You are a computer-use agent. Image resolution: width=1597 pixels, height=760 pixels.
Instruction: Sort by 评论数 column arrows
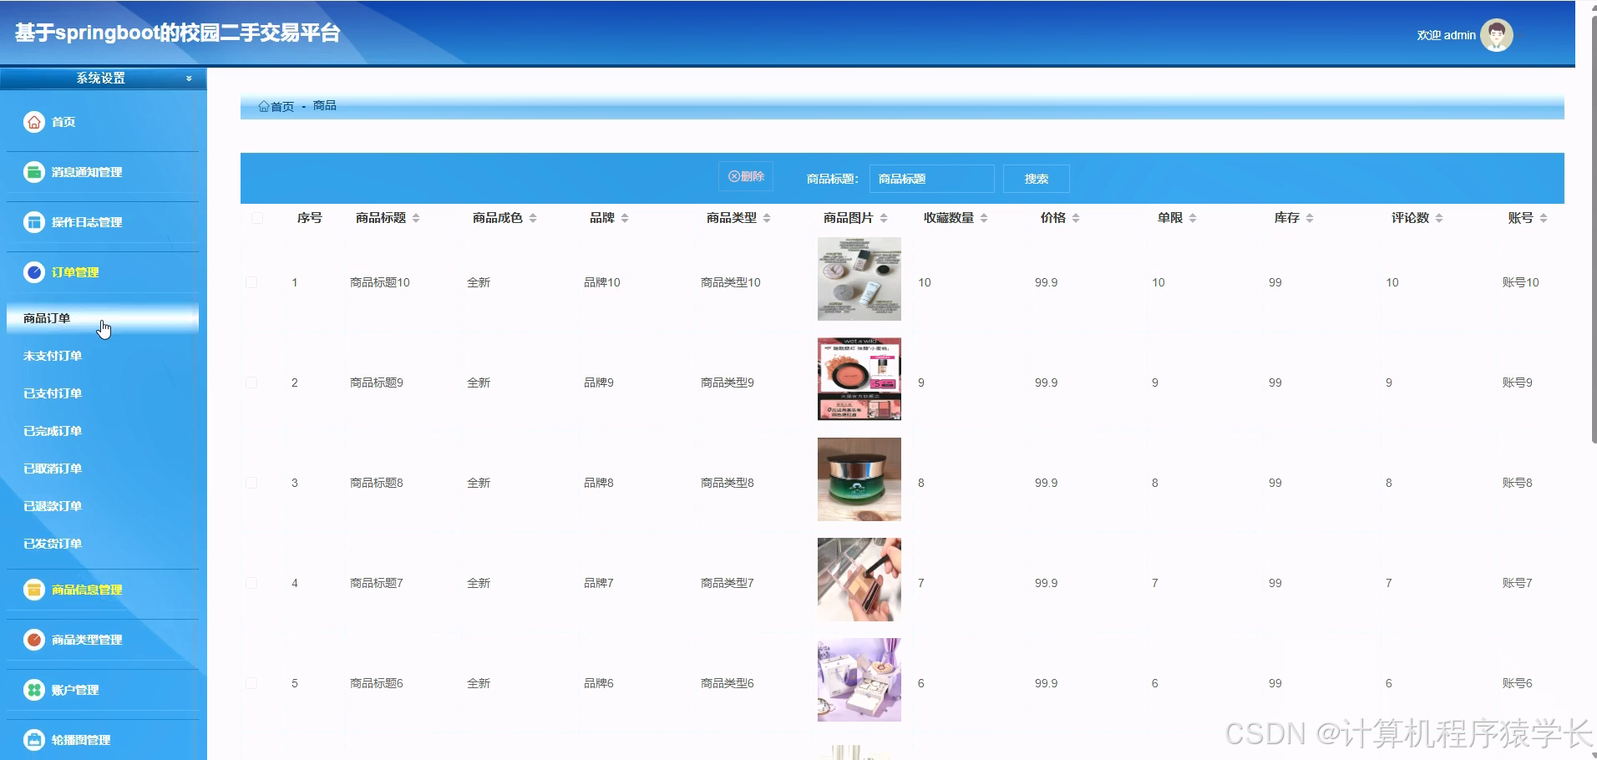pyautogui.click(x=1439, y=218)
